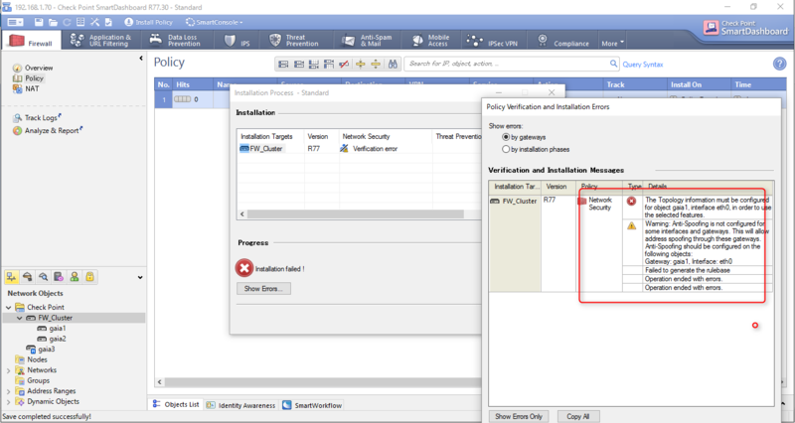The image size is (795, 423).
Task: Select the VPN Communities lock icon
Action: click(x=89, y=277)
